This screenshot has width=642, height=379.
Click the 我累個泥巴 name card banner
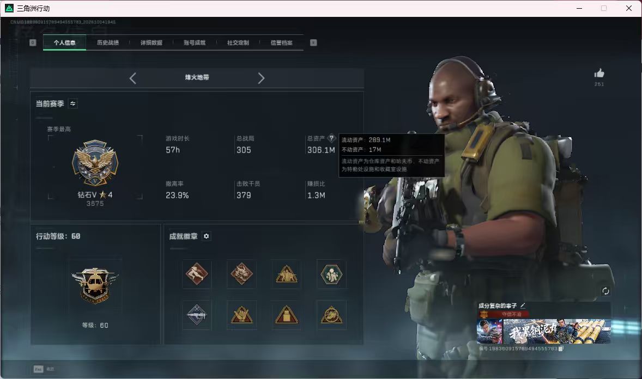click(x=557, y=331)
